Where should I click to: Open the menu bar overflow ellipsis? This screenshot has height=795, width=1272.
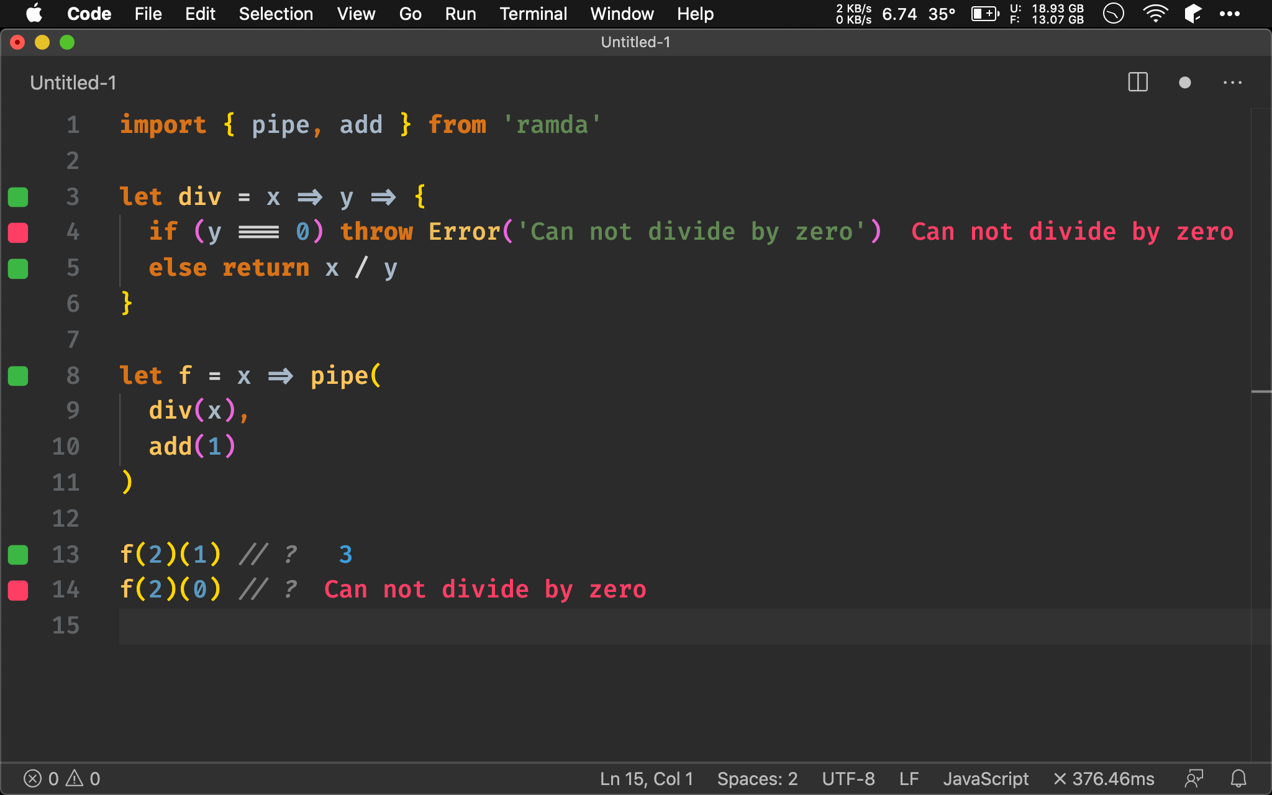[1229, 14]
